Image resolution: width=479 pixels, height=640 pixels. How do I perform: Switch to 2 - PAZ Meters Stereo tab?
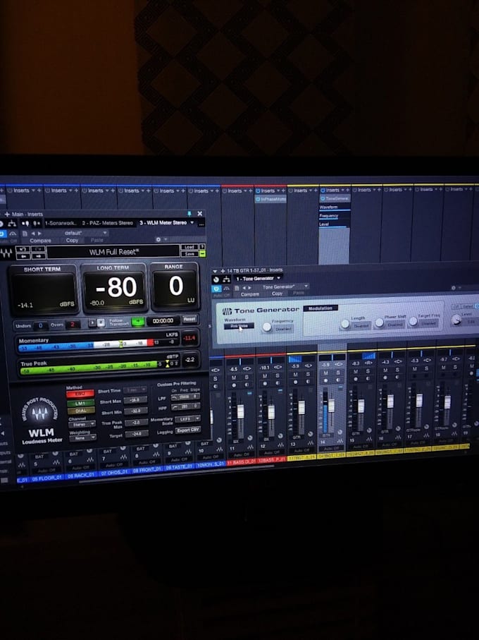click(x=108, y=223)
